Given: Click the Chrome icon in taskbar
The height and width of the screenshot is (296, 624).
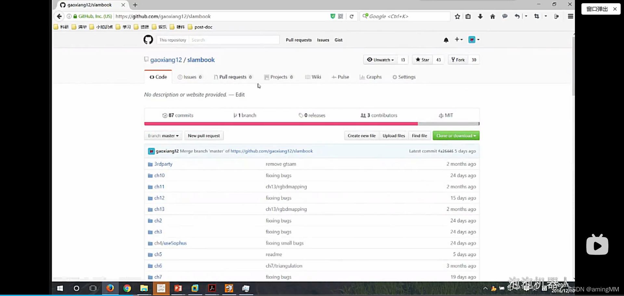Looking at the screenshot, I should 127,288.
